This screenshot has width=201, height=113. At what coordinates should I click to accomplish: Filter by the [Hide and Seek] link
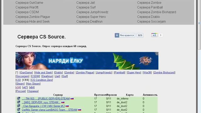(43, 73)
